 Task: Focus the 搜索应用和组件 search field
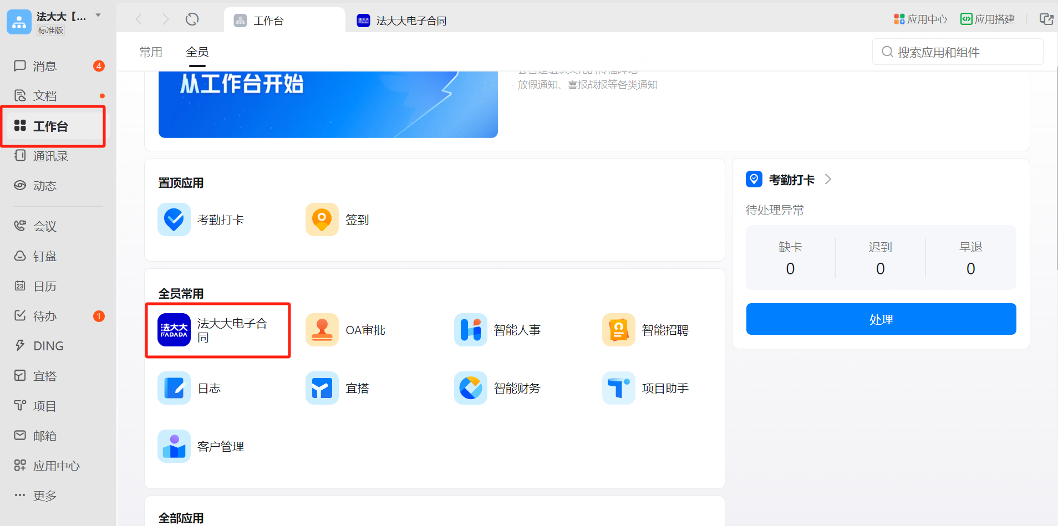coord(958,52)
